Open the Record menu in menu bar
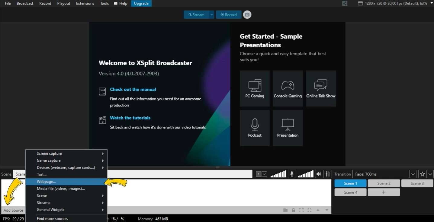 pos(45,3)
